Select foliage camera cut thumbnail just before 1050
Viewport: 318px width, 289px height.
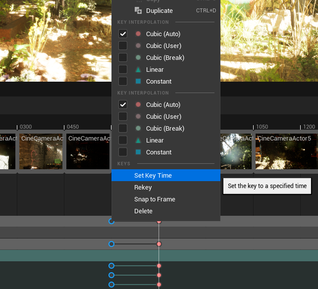click(236, 151)
